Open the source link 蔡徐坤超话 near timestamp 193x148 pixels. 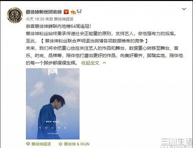coord(64,19)
